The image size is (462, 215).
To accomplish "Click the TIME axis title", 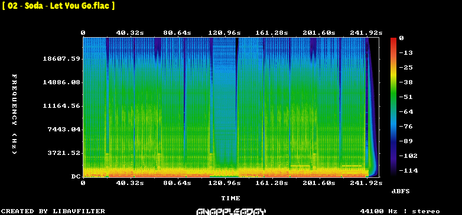I will (x=231, y=199).
